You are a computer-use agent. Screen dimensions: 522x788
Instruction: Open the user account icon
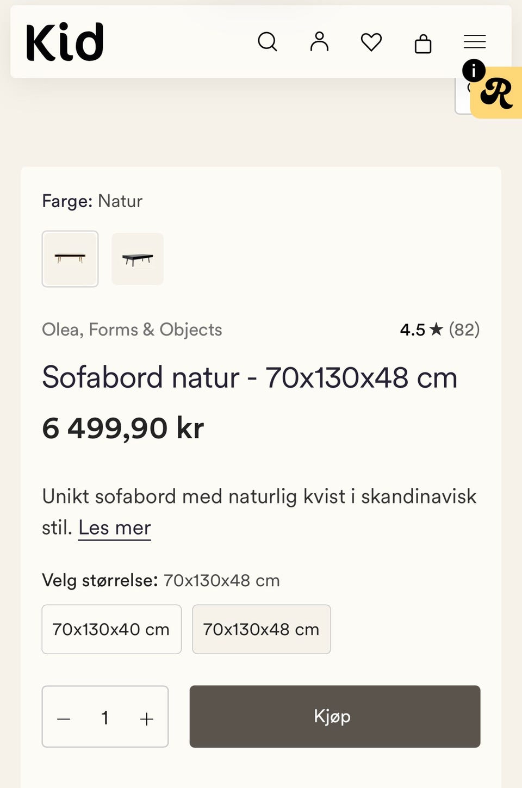[319, 42]
